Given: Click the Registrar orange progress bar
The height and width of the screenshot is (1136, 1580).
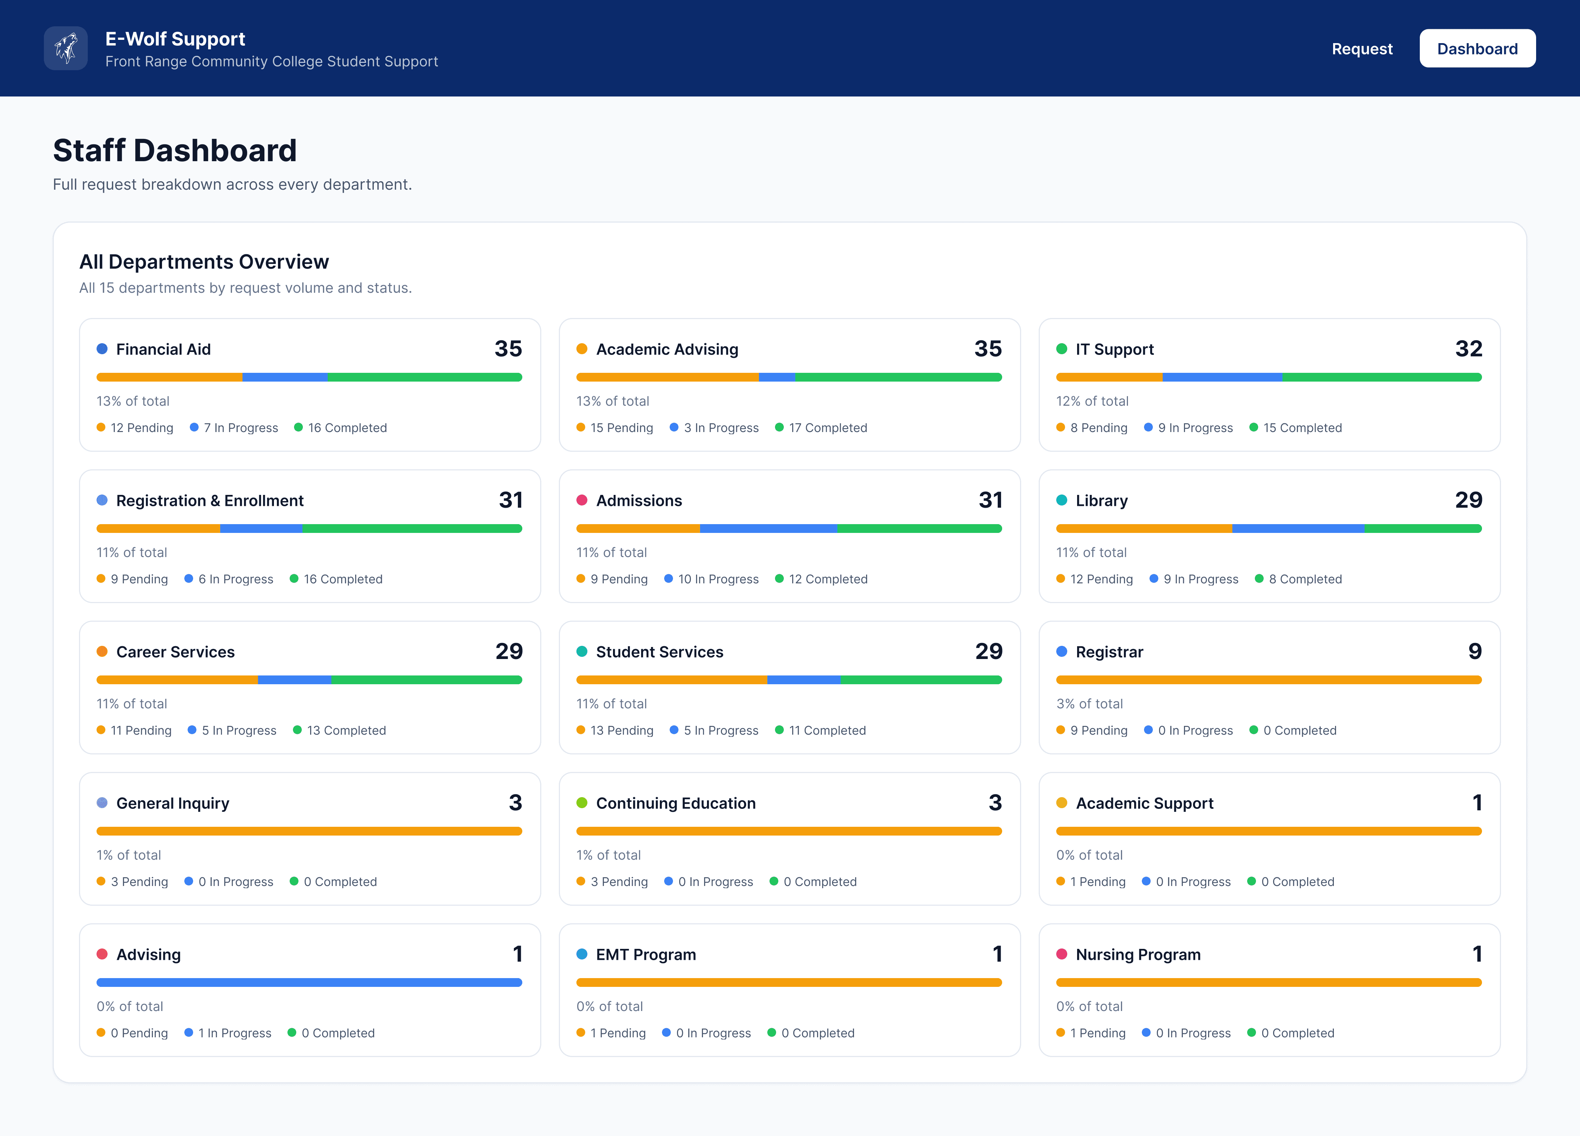Looking at the screenshot, I should tap(1269, 679).
